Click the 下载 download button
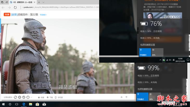The image size is (190, 107). click(50, 97)
